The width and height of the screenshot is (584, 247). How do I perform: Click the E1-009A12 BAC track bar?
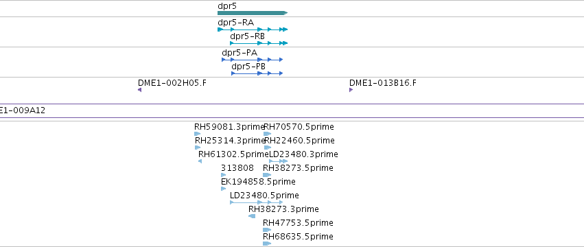[x=292, y=110]
